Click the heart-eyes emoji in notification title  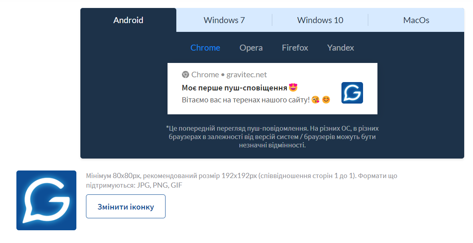click(x=293, y=87)
